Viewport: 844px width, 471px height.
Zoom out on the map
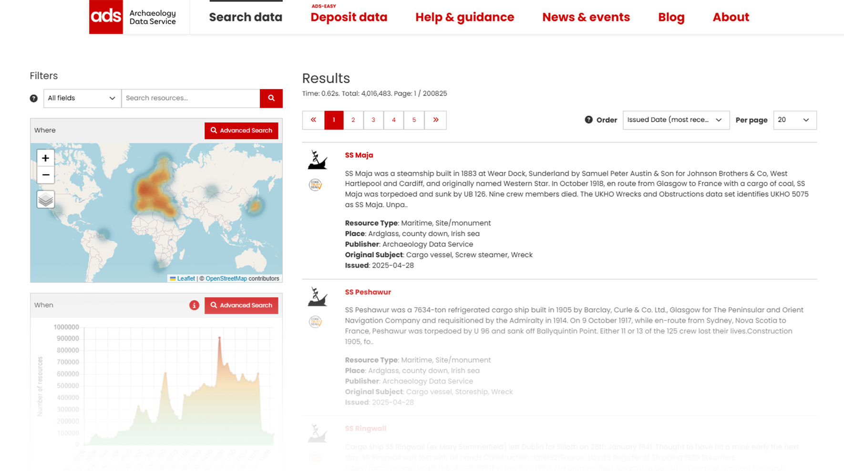45,175
